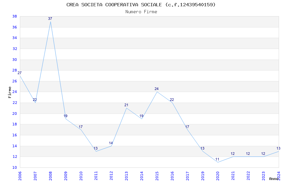Click data label 13 for year 2011
The height and width of the screenshot is (182, 282).
pyautogui.click(x=96, y=148)
